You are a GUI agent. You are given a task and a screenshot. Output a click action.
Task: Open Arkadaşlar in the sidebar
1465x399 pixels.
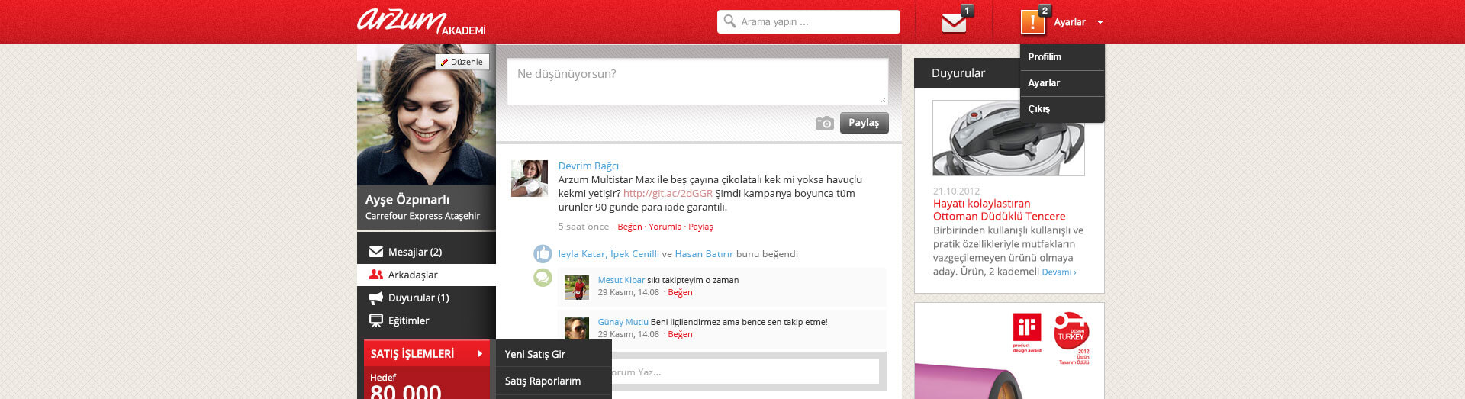[x=427, y=275]
